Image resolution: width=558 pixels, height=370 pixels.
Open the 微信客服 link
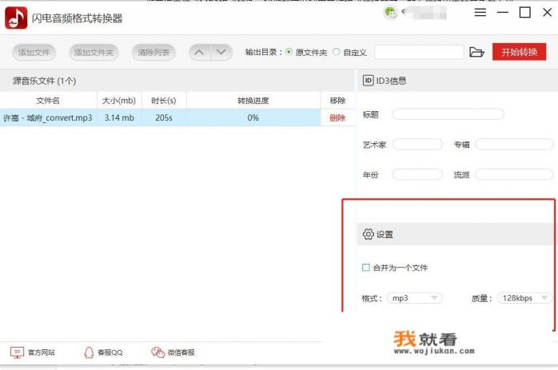(x=181, y=352)
